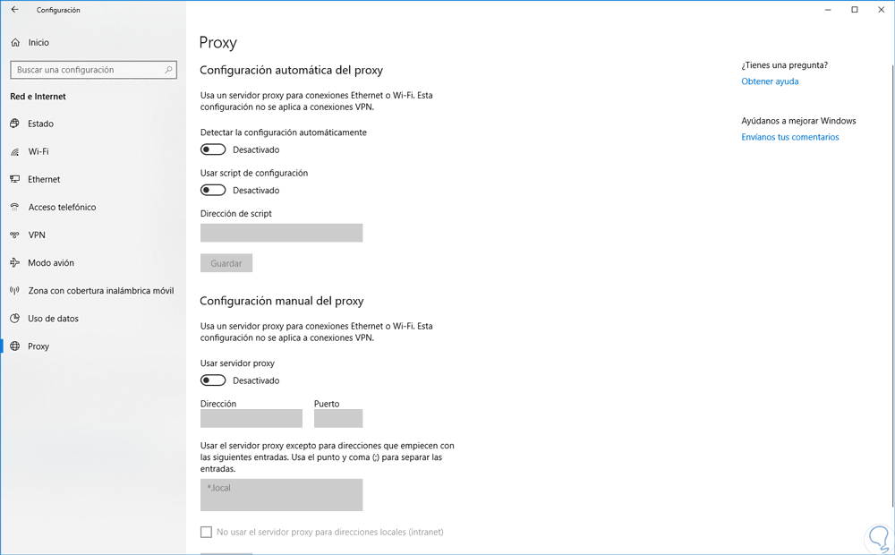
Task: Open Zona con cobertura inalámbrica móvil
Action: [x=100, y=291]
